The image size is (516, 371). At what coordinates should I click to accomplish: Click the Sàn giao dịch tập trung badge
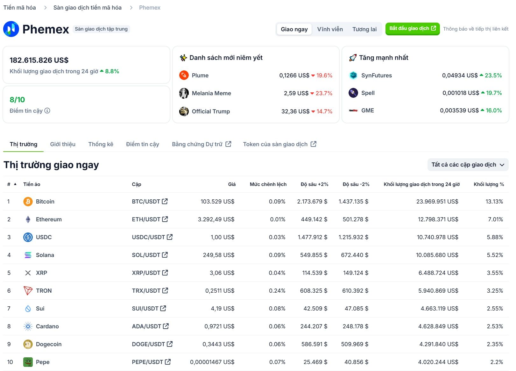(x=101, y=29)
